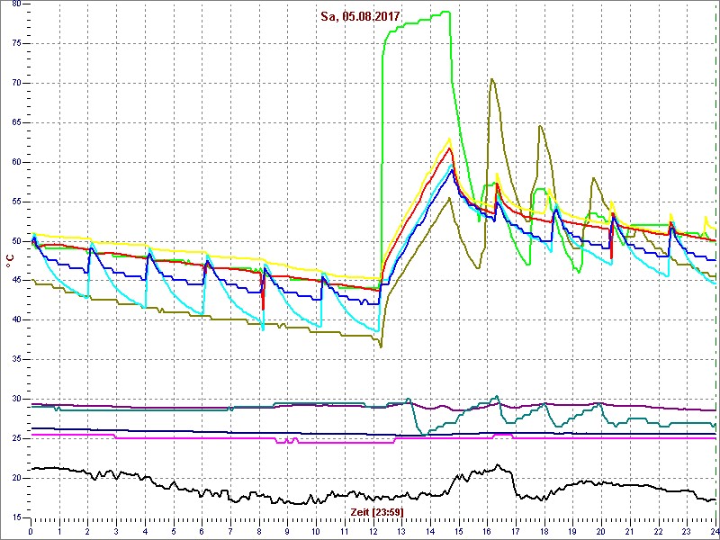720x540 pixels.
Task: Click hour 10 on the time axis
Action: tap(316, 531)
